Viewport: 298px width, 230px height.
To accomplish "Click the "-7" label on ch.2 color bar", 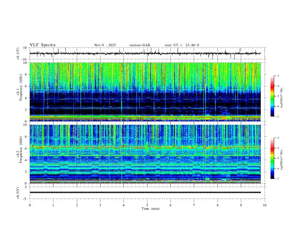I will tap(278, 179).
